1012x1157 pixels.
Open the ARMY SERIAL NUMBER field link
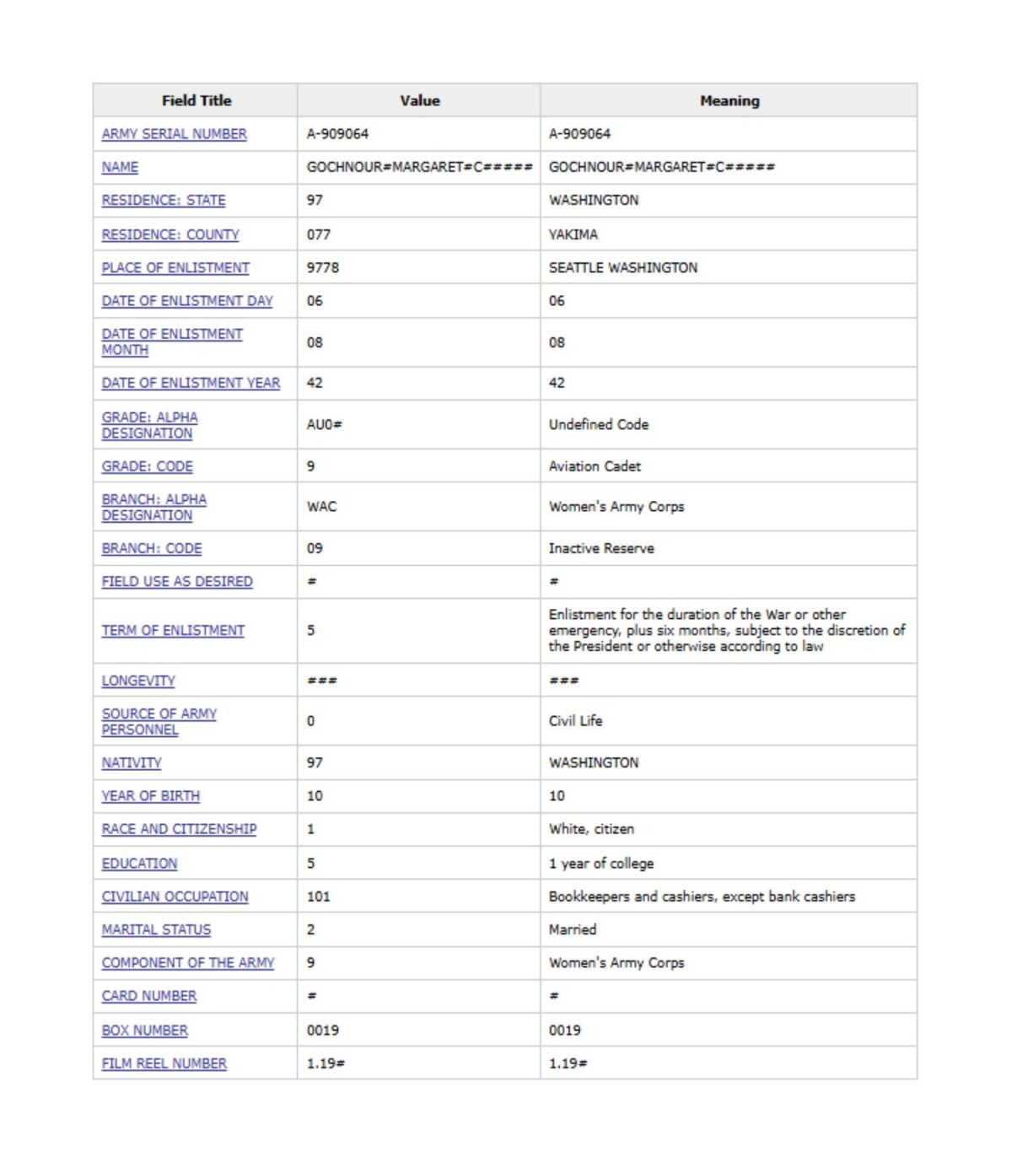(x=174, y=134)
